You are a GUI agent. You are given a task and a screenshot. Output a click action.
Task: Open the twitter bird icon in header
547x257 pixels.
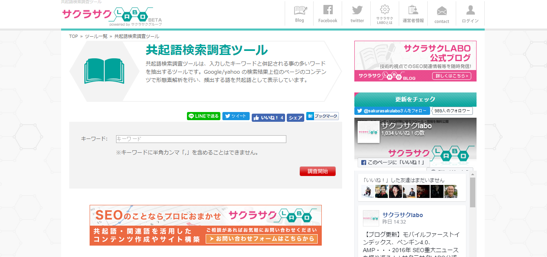357,13
